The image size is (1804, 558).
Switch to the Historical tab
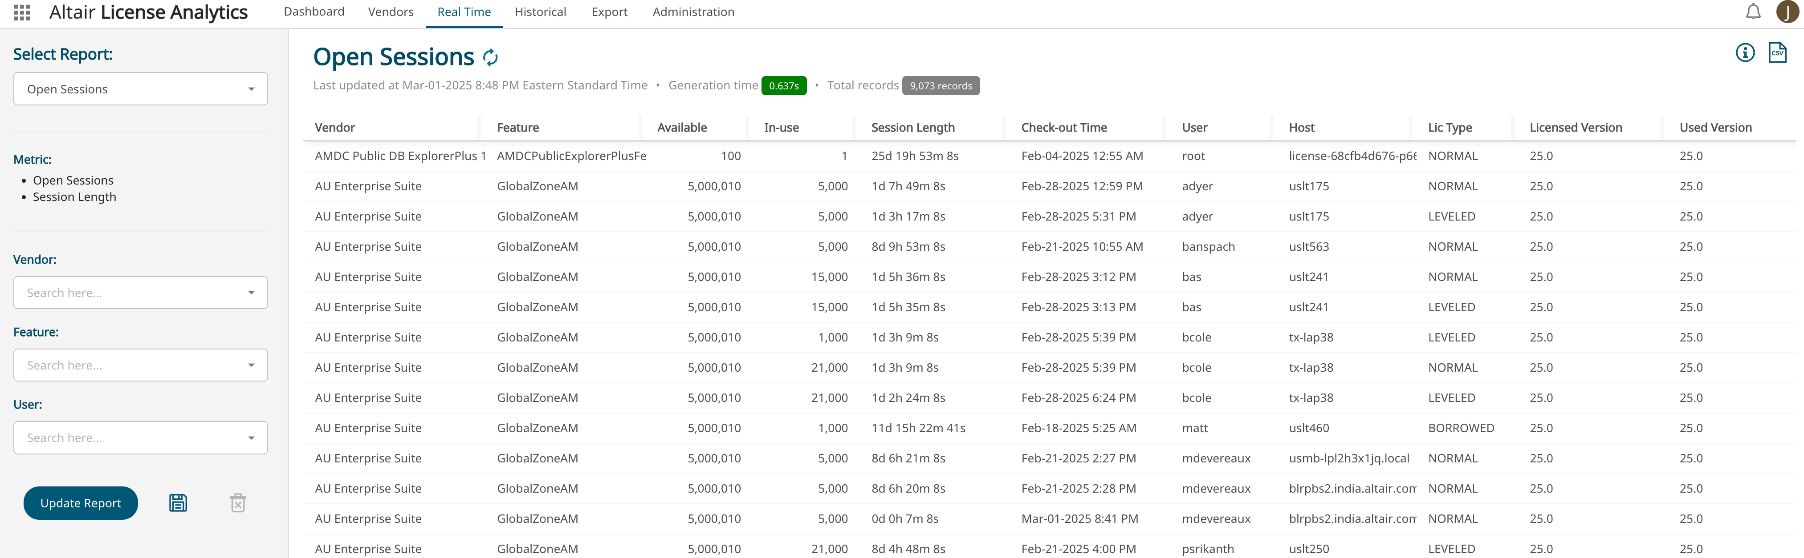[540, 12]
